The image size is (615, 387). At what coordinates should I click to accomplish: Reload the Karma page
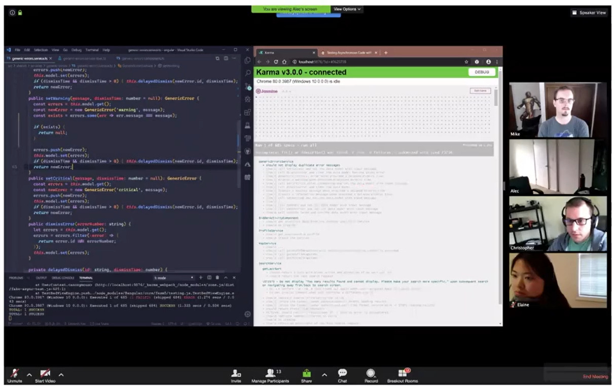point(276,62)
